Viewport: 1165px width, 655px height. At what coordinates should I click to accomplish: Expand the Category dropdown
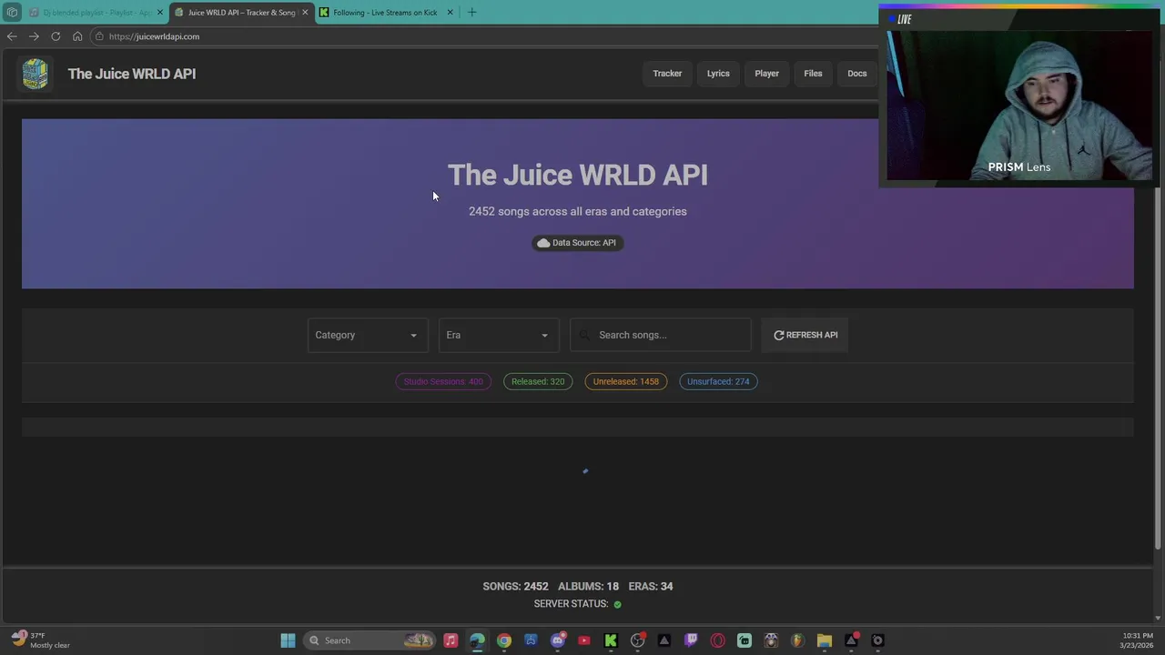point(368,335)
